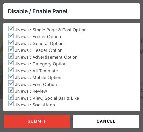Click the JNews : Social Icon label text
Viewport: 143px width, 132px height.
[35, 105]
